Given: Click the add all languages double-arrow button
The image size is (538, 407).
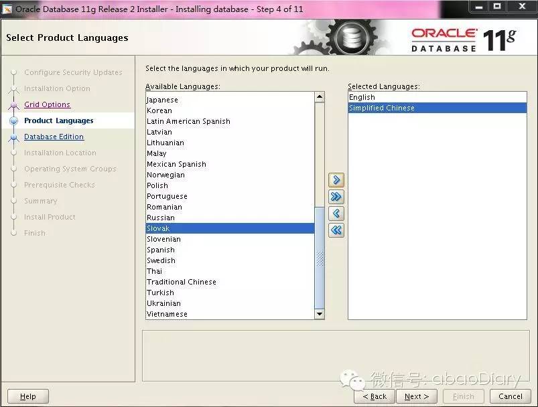Looking at the screenshot, I should pyautogui.click(x=336, y=197).
